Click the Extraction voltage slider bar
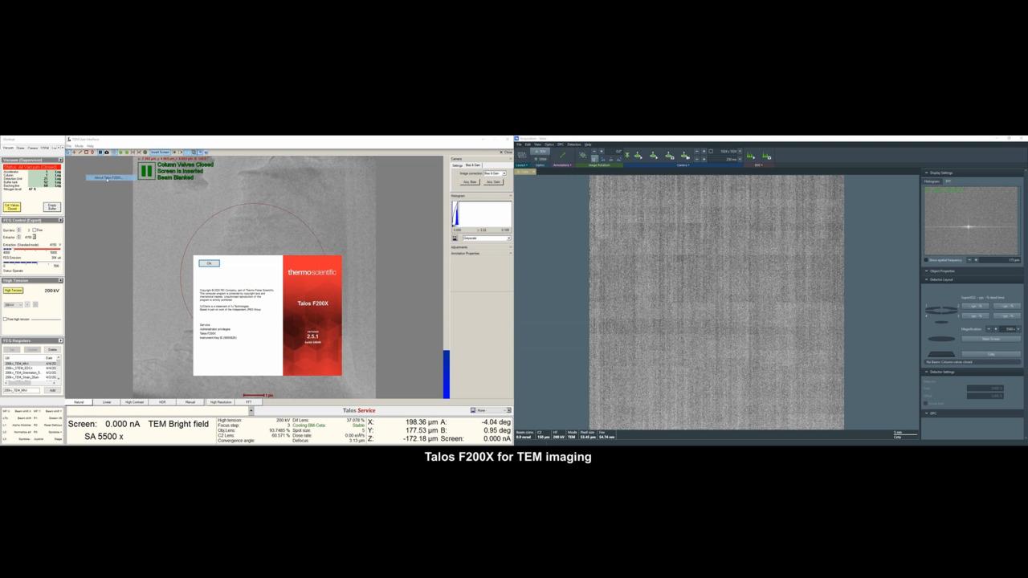The height and width of the screenshot is (578, 1028). (x=31, y=249)
